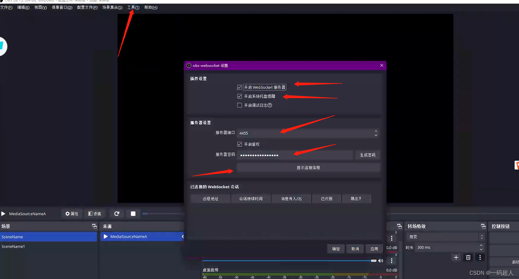Screen dimensions: 519x279
Task: Click the server password field
Action: [x=295, y=155]
